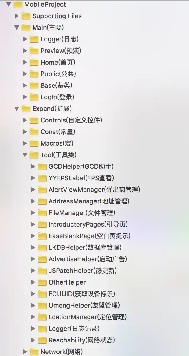Select the Macros group label
Screen dimensions: 189x356
coord(57,143)
